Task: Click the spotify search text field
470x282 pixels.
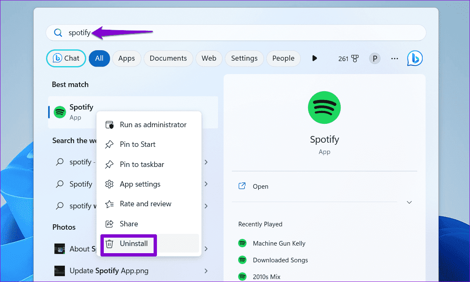Action: [236, 33]
